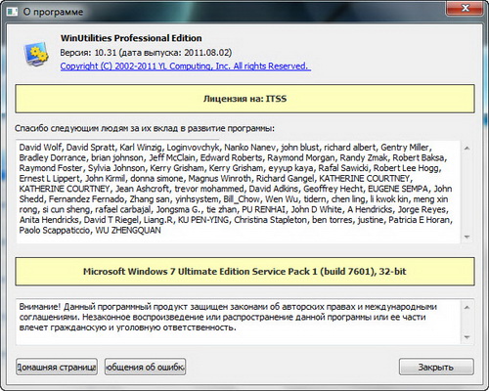Click inside the contributors names text box
The height and width of the screenshot is (391, 489).
(238, 192)
